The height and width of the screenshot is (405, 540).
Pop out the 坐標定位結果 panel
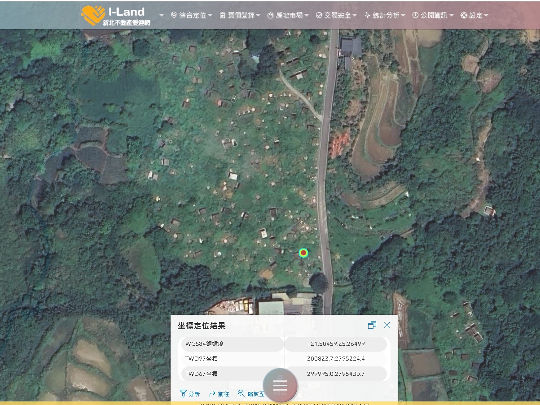pos(372,325)
